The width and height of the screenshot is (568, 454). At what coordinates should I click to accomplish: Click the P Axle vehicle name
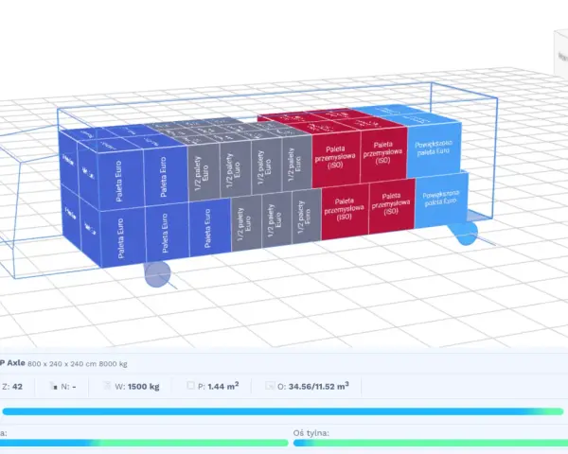click(x=12, y=363)
